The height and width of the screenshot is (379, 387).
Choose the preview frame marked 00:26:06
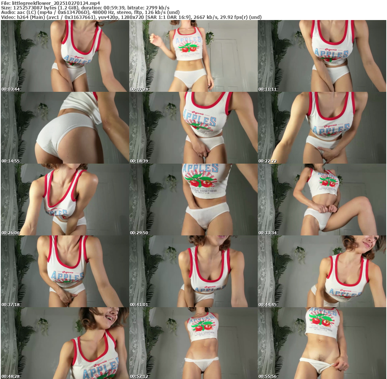[65, 200]
